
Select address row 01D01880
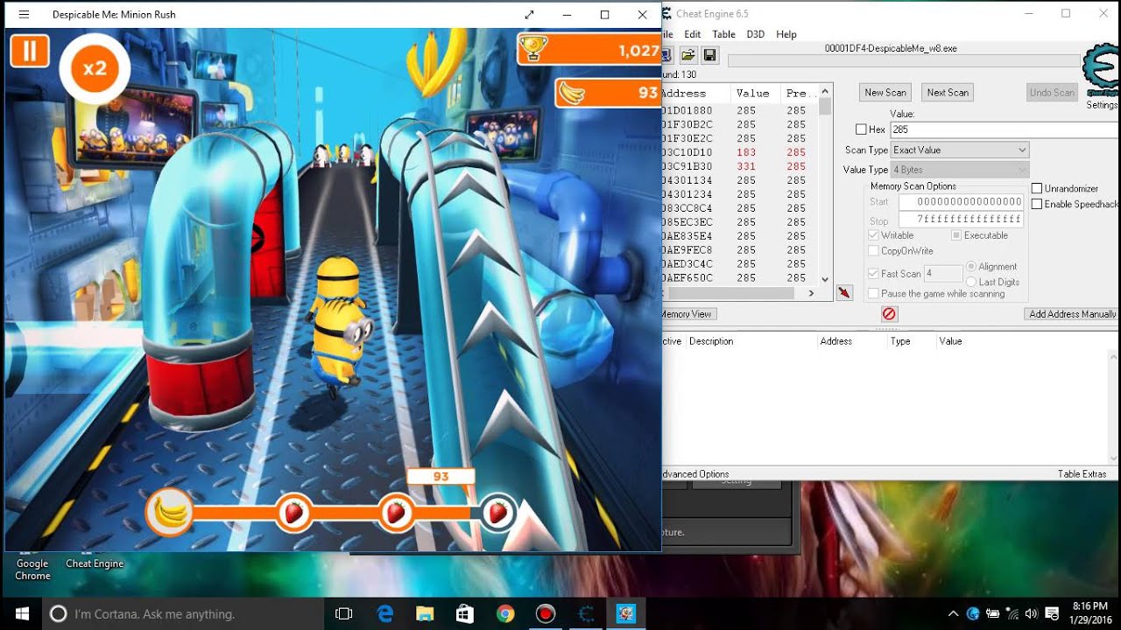[x=740, y=111]
